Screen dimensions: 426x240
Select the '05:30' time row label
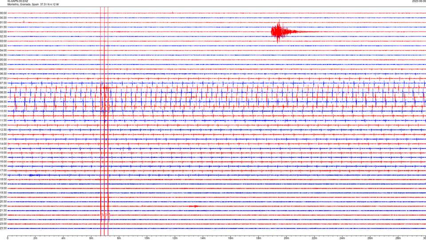(x=3, y=64)
